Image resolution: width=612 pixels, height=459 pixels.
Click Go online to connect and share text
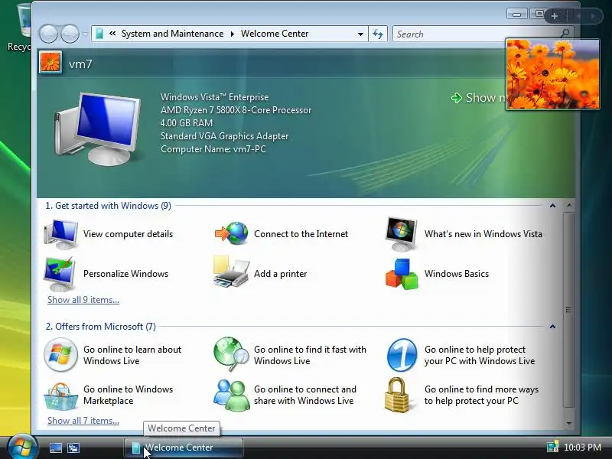(x=304, y=395)
